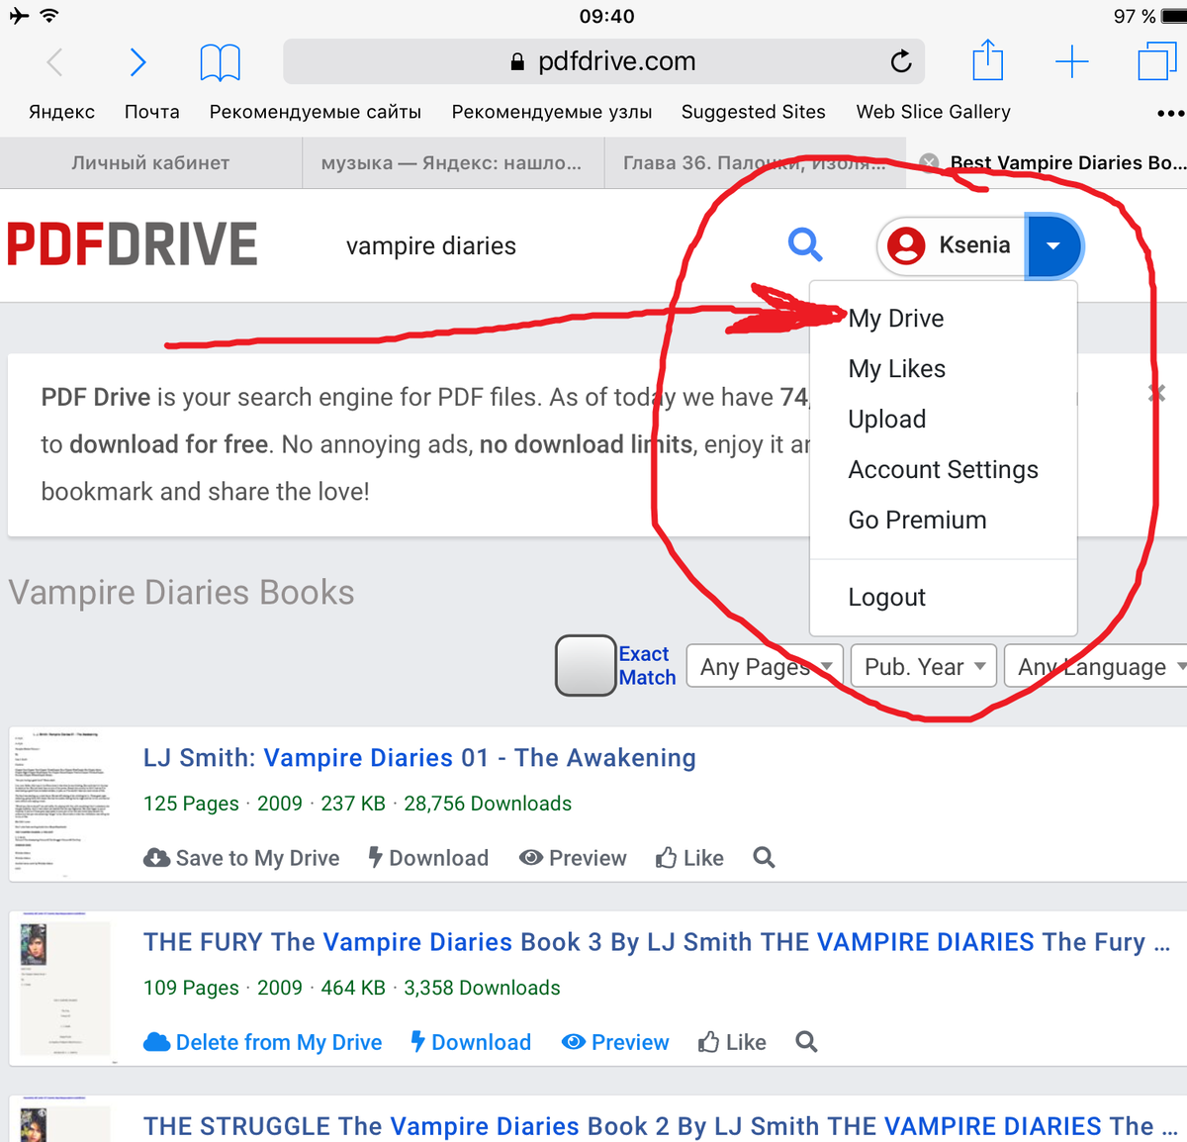The height and width of the screenshot is (1142, 1187).
Task: Open the Рекомендуемые узлы bookmark
Action: tap(552, 112)
